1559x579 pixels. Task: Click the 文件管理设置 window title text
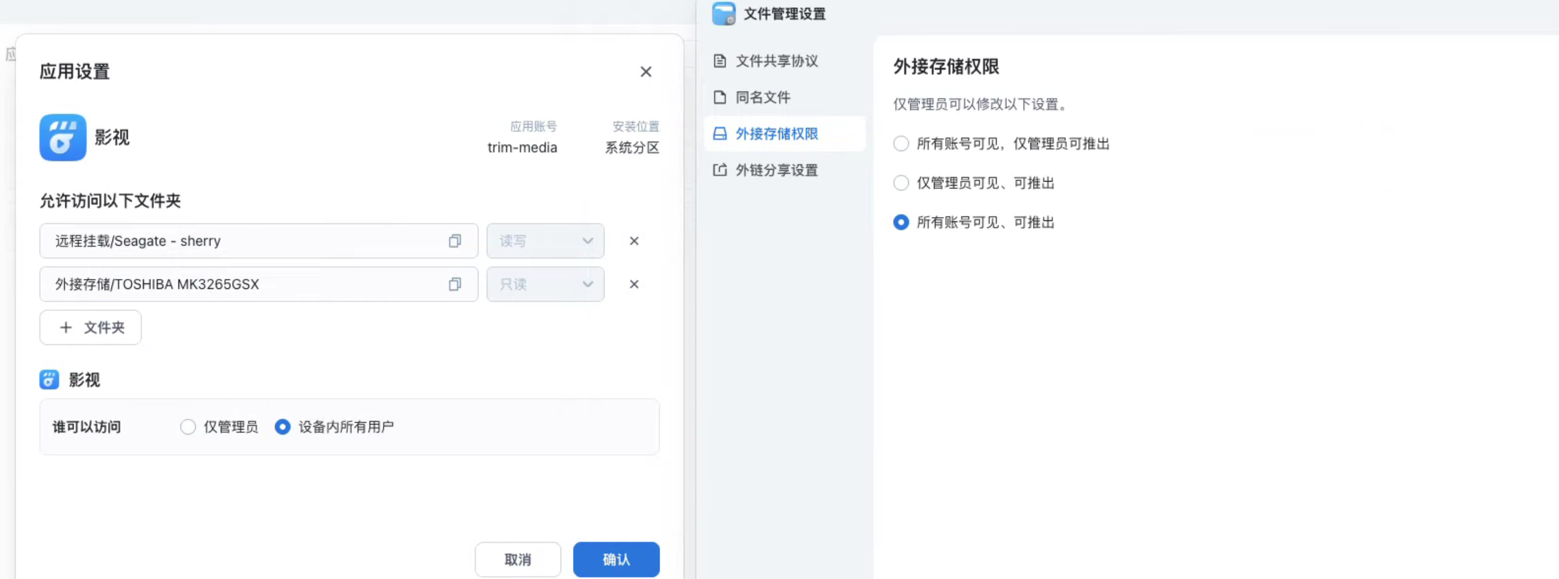[785, 14]
